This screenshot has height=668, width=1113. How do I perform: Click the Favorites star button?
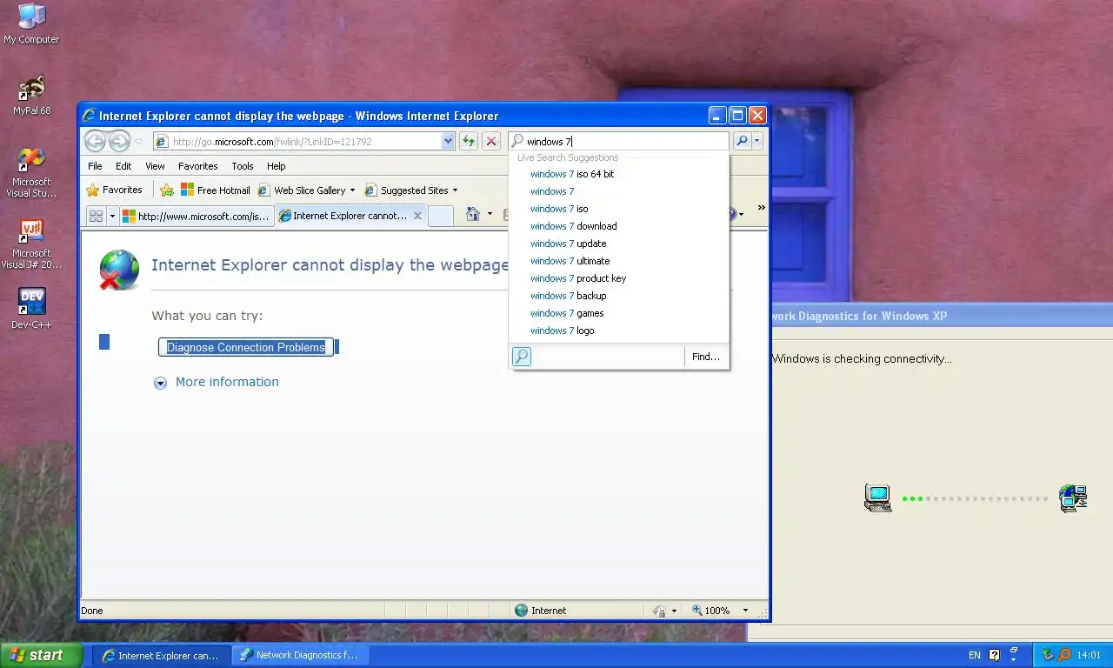(114, 190)
